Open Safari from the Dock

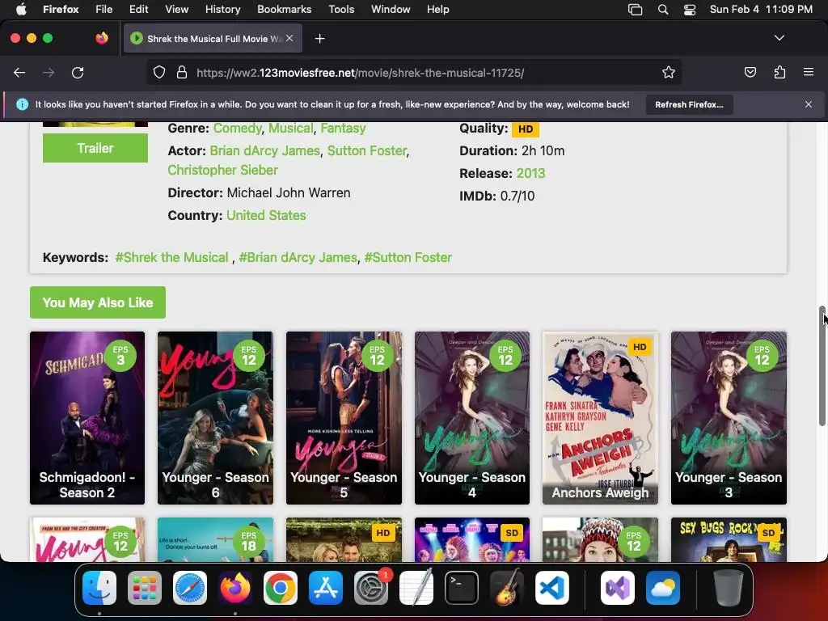tap(190, 588)
